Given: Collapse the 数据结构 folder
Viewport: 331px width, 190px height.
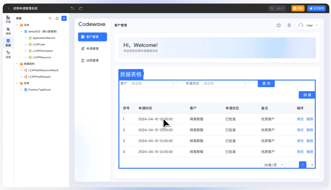Looking at the screenshot, I should click(17, 64).
